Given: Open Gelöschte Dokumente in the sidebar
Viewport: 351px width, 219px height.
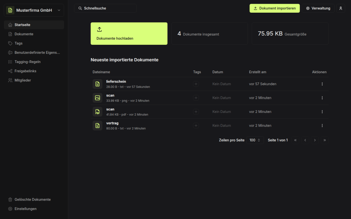Looking at the screenshot, I should click(34, 199).
